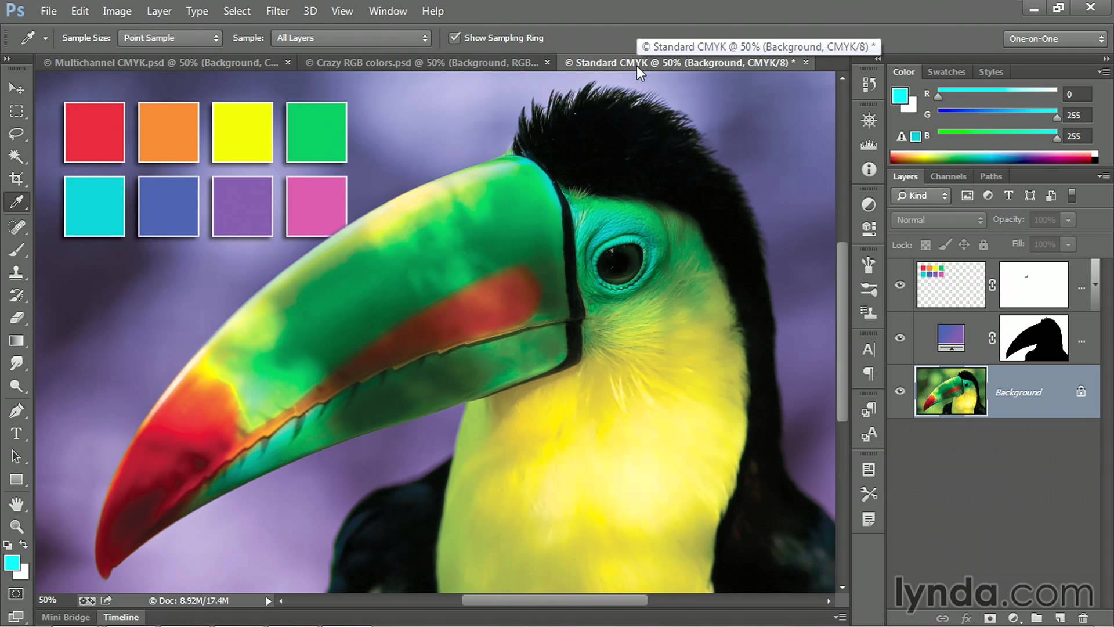Select the Lasso tool
The image size is (1114, 627).
[x=17, y=134]
